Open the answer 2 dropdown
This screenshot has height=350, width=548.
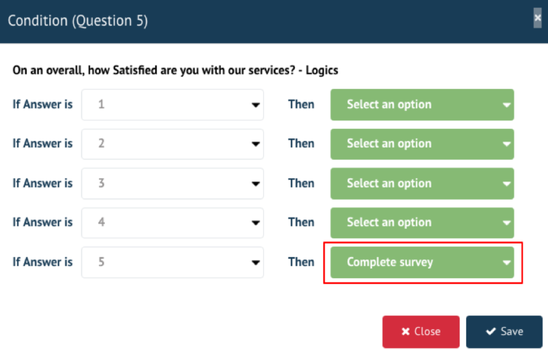(172, 144)
